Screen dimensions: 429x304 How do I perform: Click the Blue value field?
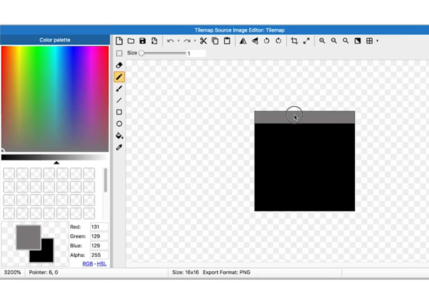pos(100,246)
